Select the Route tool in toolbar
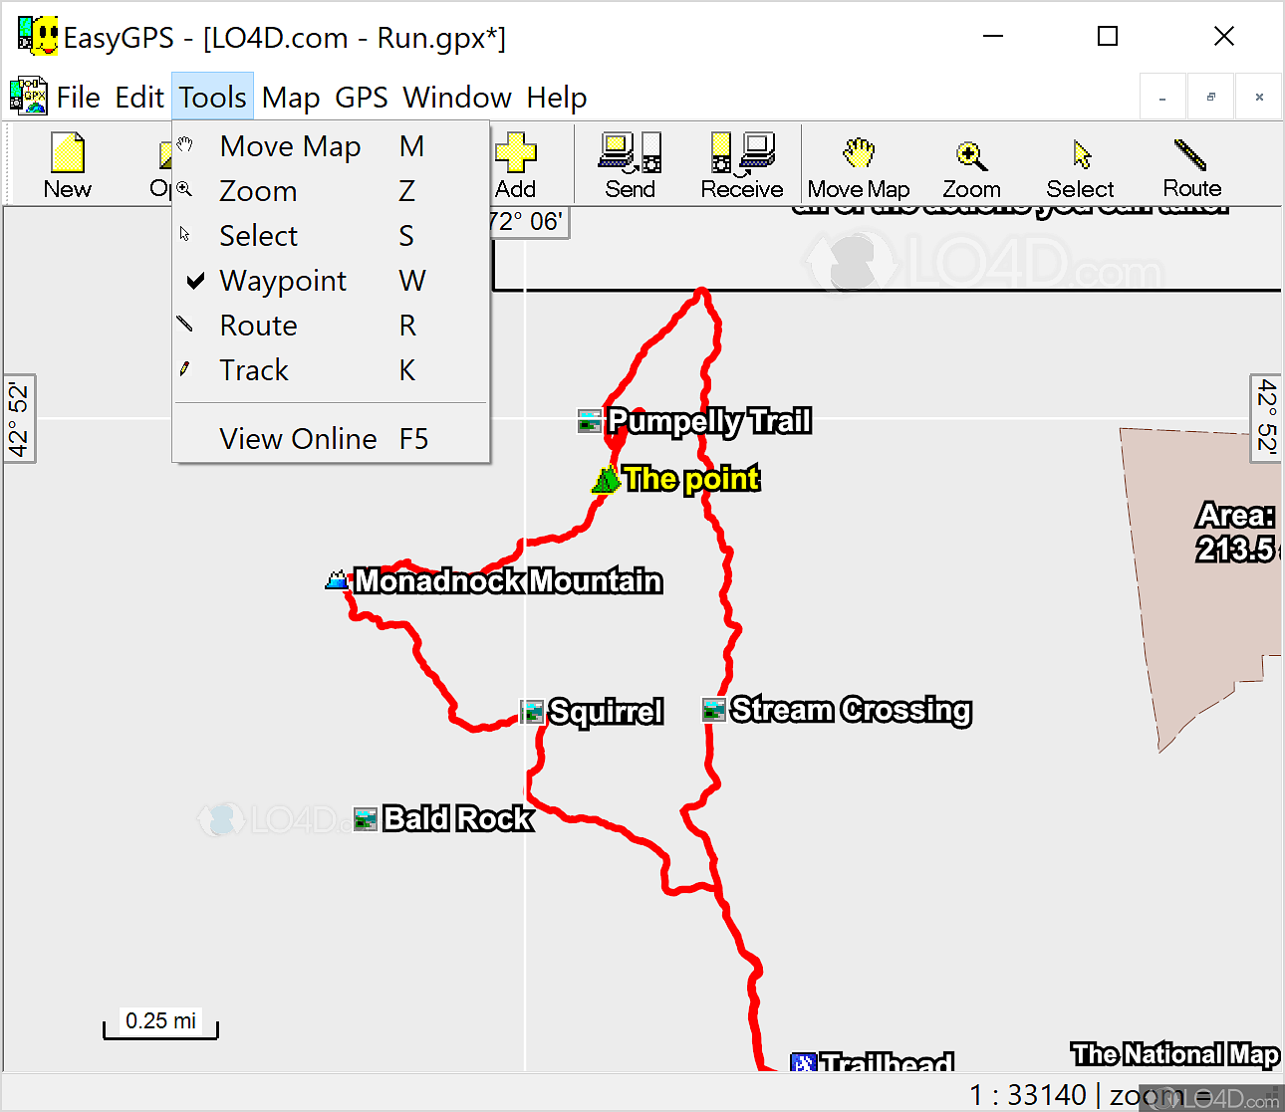Screen dimensions: 1285x1112 (1191, 165)
